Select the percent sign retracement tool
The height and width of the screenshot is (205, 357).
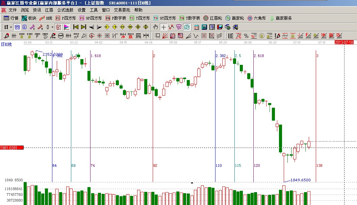tap(246, 36)
